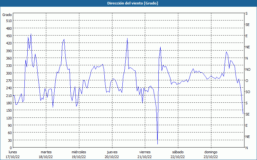Choose the 300 axis tick label
Image resolution: width=257 pixels, height=160 pixels.
pyautogui.click(x=9, y=73)
